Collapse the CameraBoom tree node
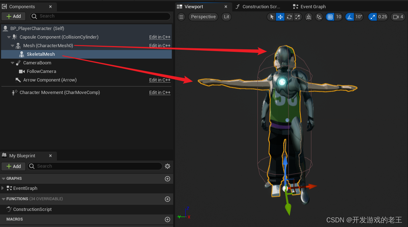This screenshot has height=227, width=408. 13,63
